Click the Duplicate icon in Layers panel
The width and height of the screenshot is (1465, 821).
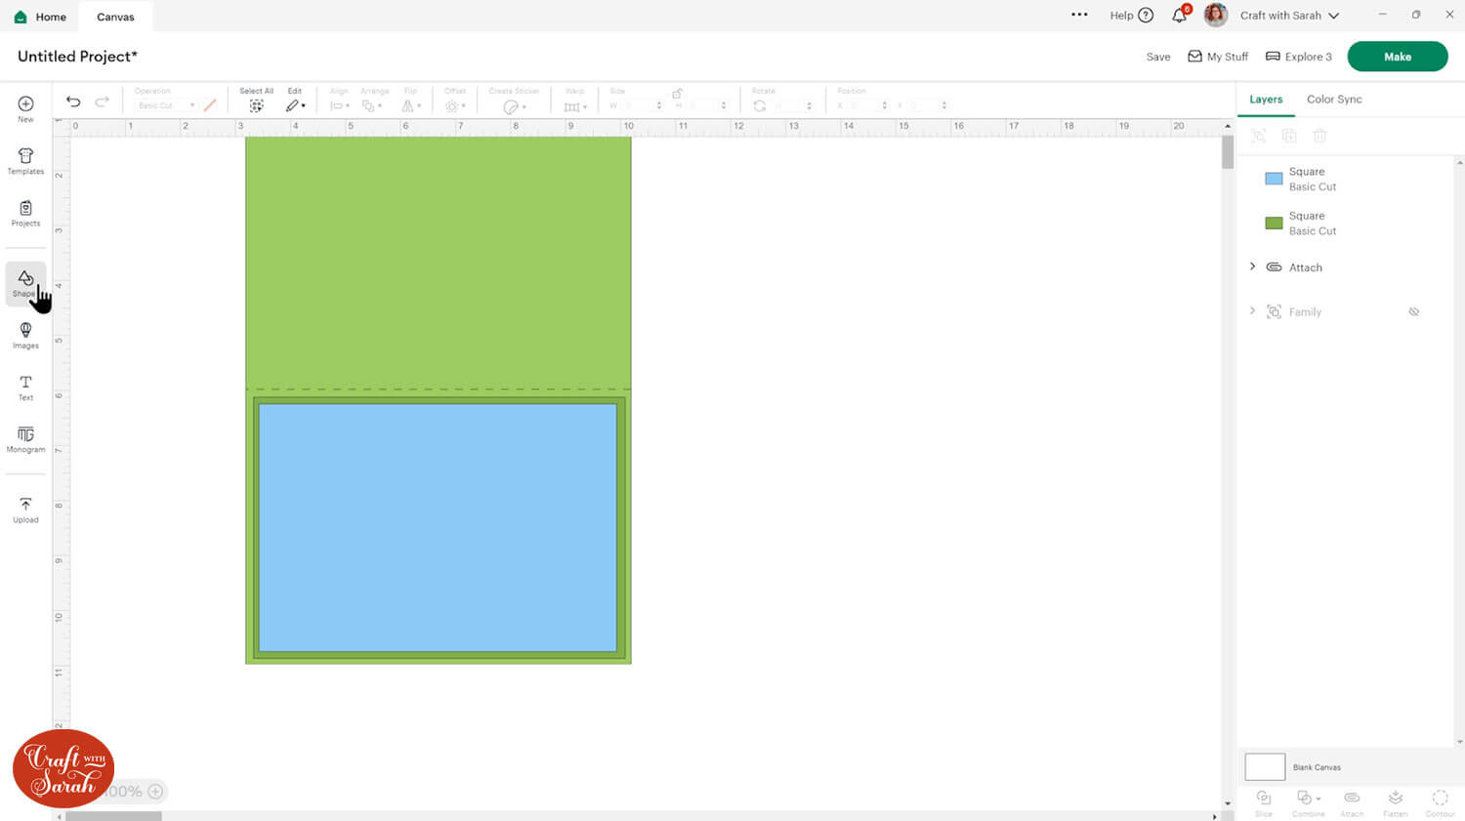(1289, 136)
